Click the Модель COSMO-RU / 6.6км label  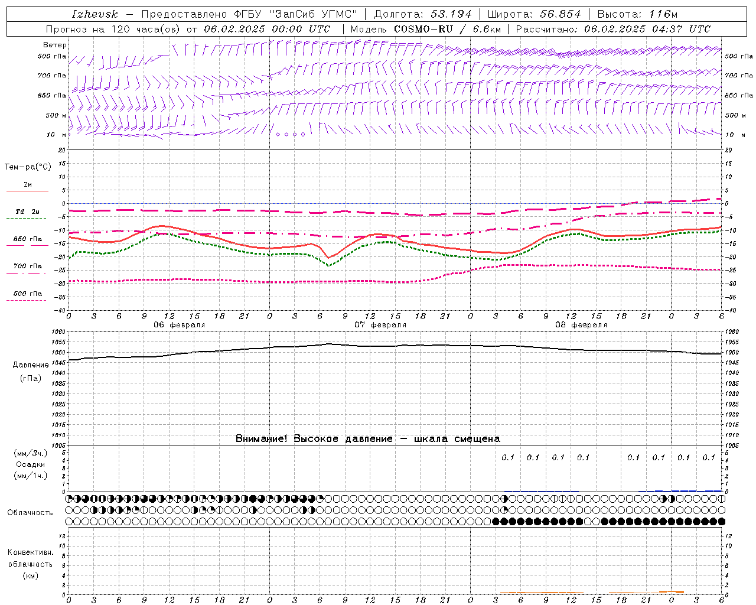click(x=425, y=29)
